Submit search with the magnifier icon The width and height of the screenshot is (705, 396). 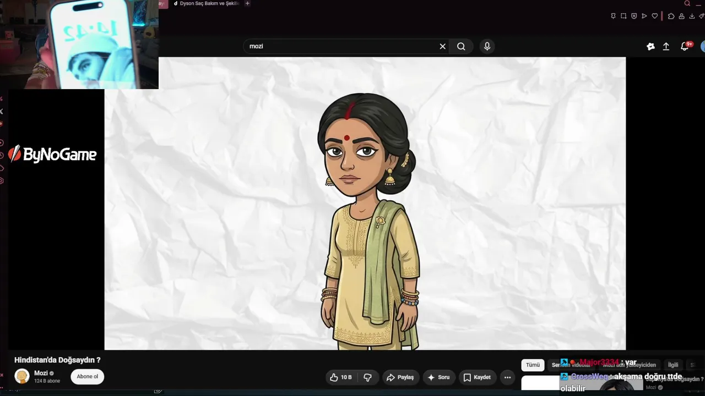tap(461, 47)
